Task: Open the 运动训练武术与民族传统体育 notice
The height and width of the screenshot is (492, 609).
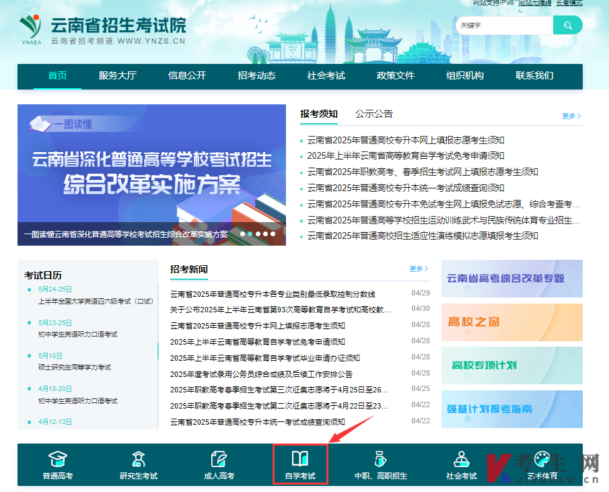Action: click(443, 220)
